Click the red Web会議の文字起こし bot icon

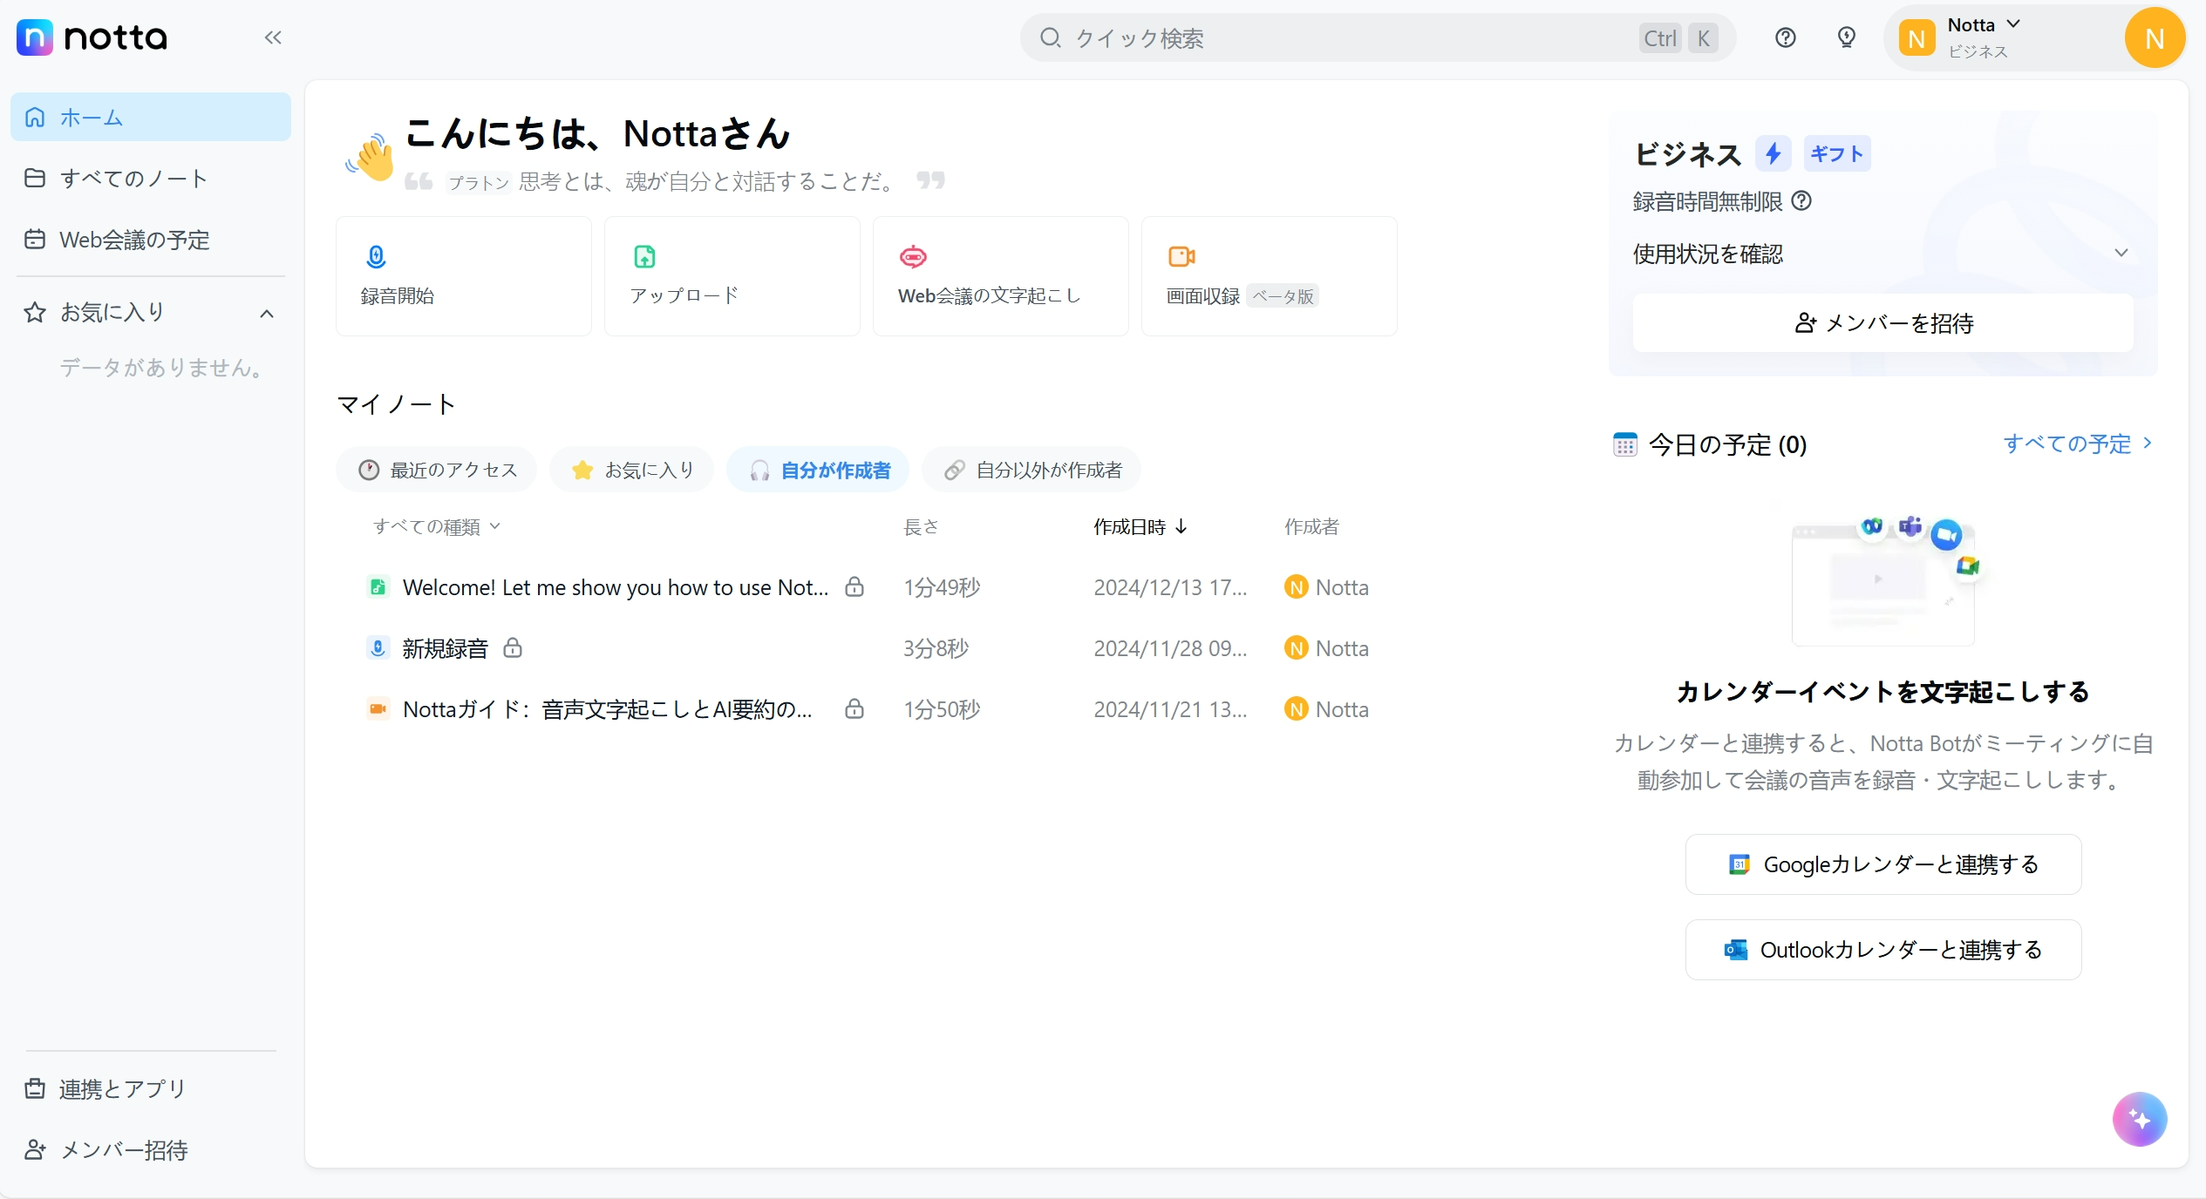913,256
